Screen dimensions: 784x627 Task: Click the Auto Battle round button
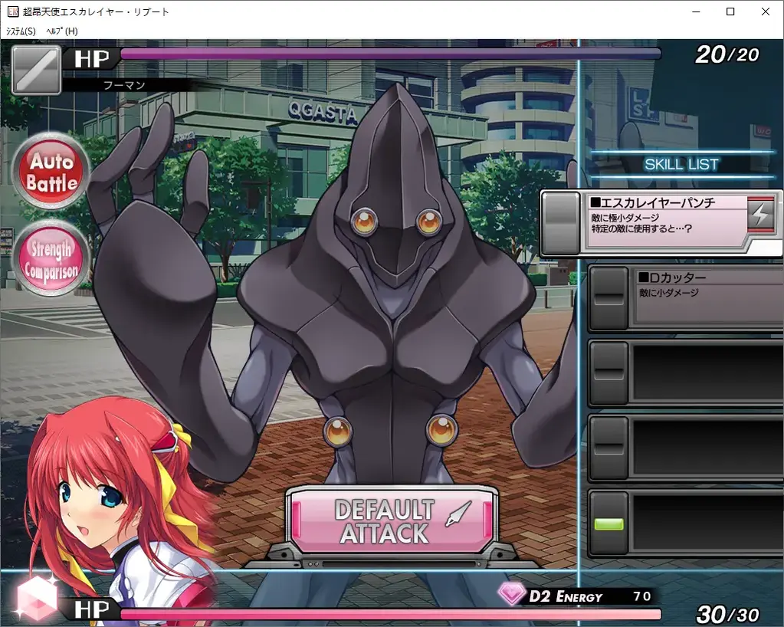click(51, 172)
